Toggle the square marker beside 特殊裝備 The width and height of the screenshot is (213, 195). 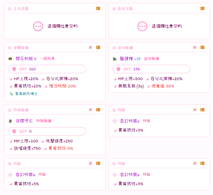(x=10, y=110)
